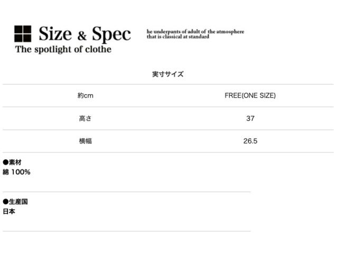Click the 素材 label text
This screenshot has height=254, width=338.
pos(15,162)
